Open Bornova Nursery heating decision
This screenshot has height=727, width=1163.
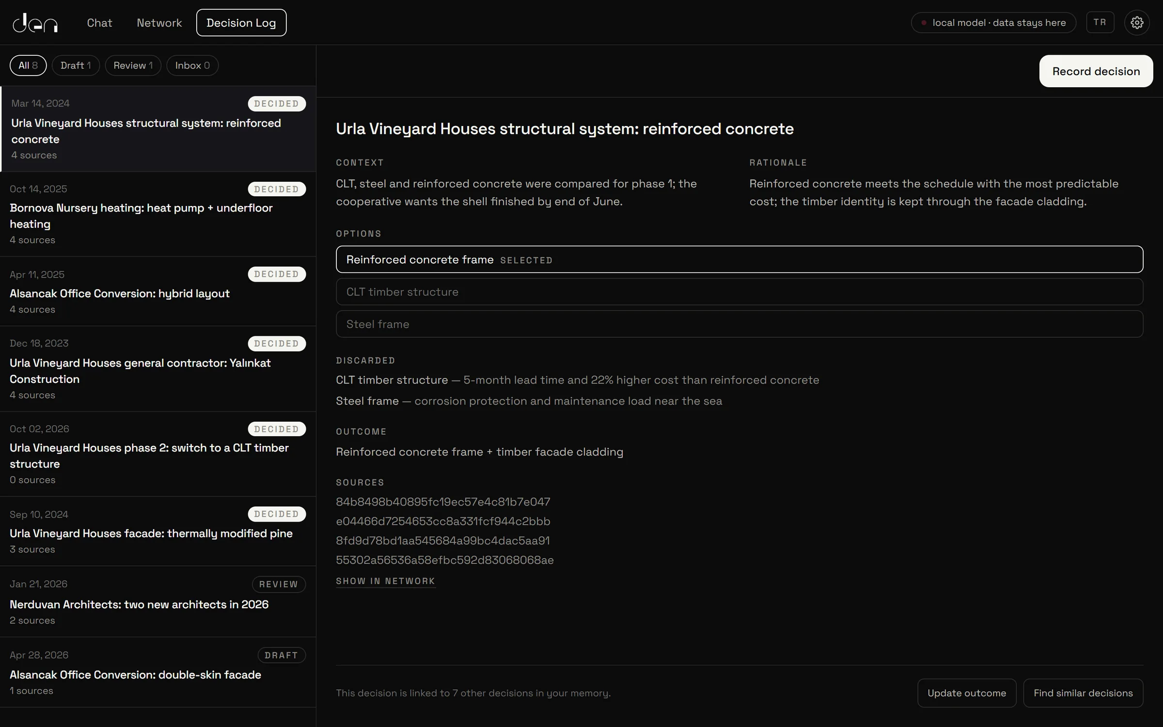coord(158,214)
